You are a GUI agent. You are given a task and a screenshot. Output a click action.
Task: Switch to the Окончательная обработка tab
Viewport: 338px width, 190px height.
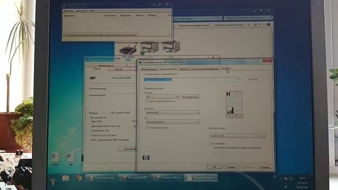coord(205,69)
